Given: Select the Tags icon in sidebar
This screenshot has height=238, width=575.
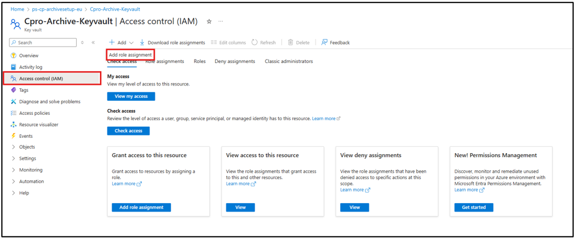Looking at the screenshot, I should click(14, 90).
